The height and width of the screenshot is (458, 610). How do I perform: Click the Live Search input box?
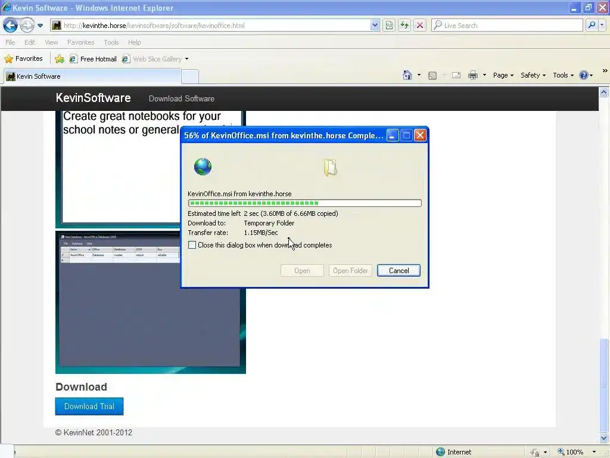tap(508, 26)
